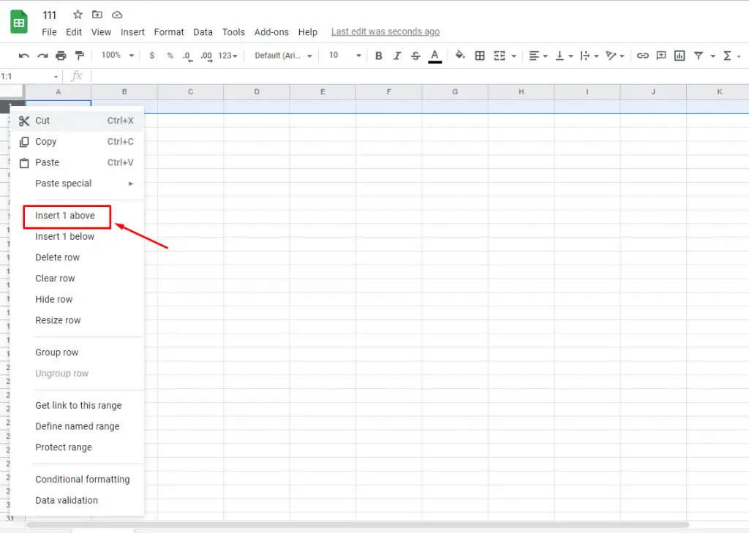Open text color picker
The height and width of the screenshot is (533, 749).
(x=434, y=56)
